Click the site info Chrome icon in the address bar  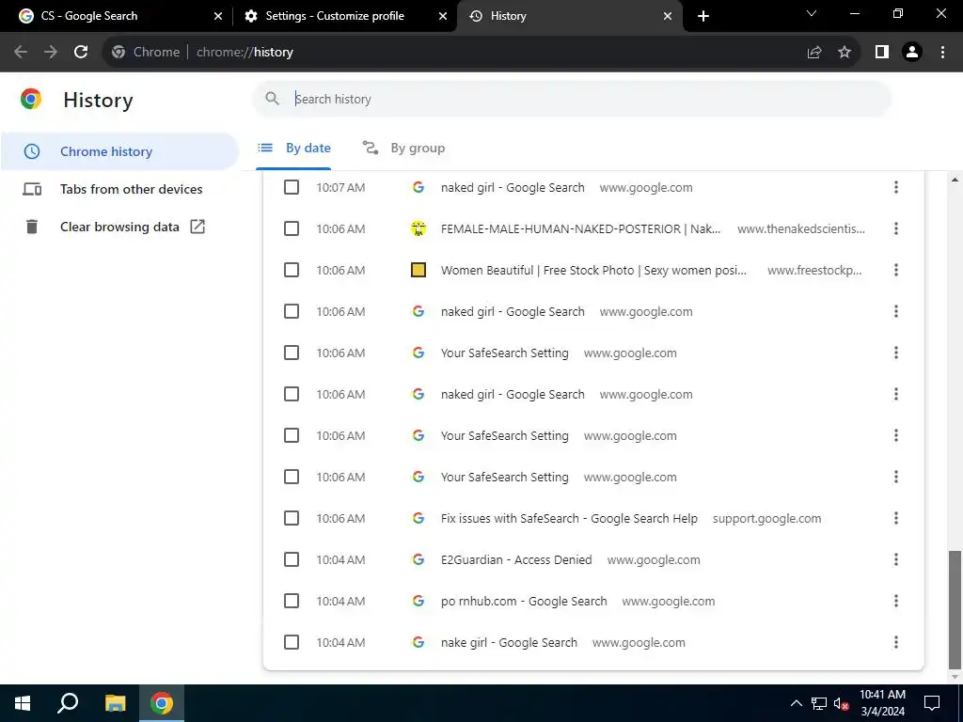tap(118, 53)
